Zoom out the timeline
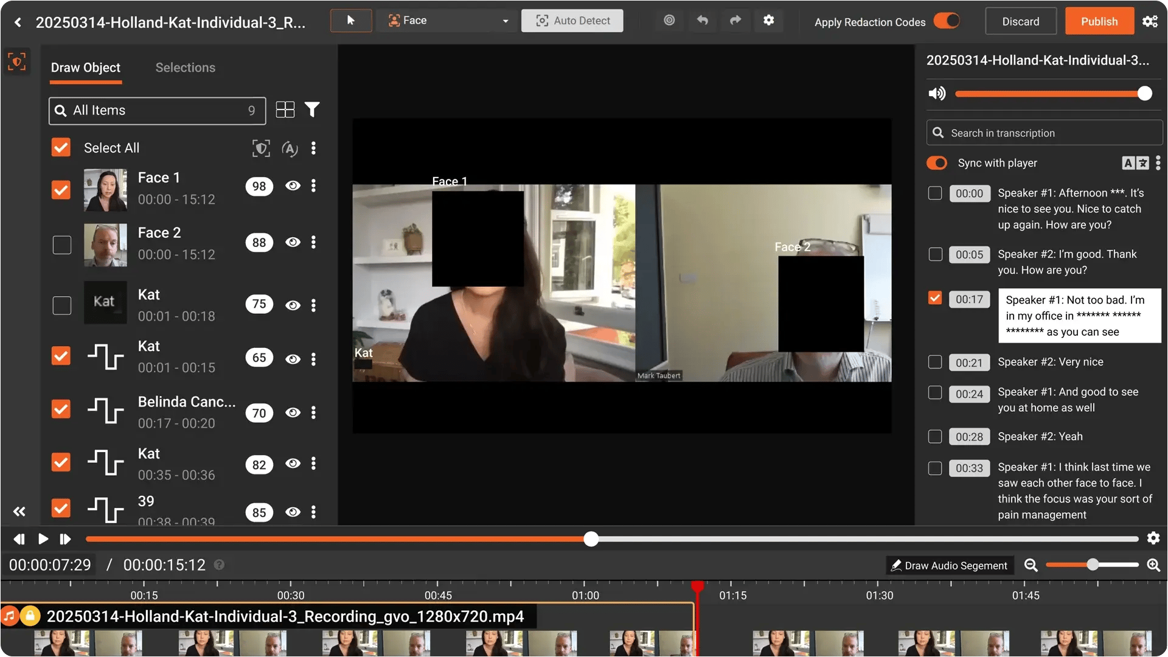 pos(1031,565)
